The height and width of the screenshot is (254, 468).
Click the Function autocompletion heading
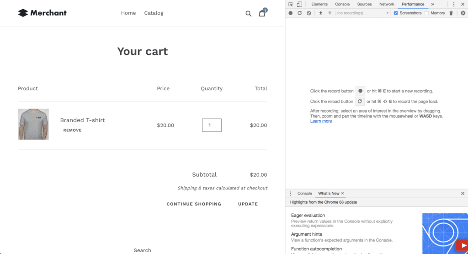point(316,249)
